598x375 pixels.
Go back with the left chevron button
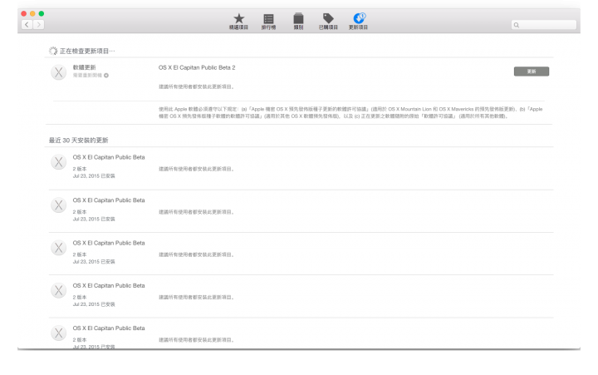[x=27, y=25]
